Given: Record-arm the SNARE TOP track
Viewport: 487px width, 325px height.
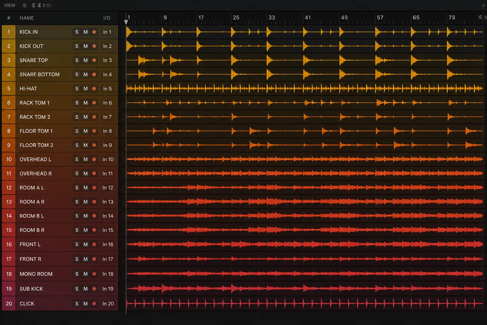Looking at the screenshot, I should point(94,60).
